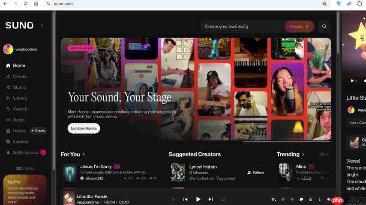The height and width of the screenshot is (205, 366).
Task: Click the pink Create button in top bar
Action: [299, 26]
